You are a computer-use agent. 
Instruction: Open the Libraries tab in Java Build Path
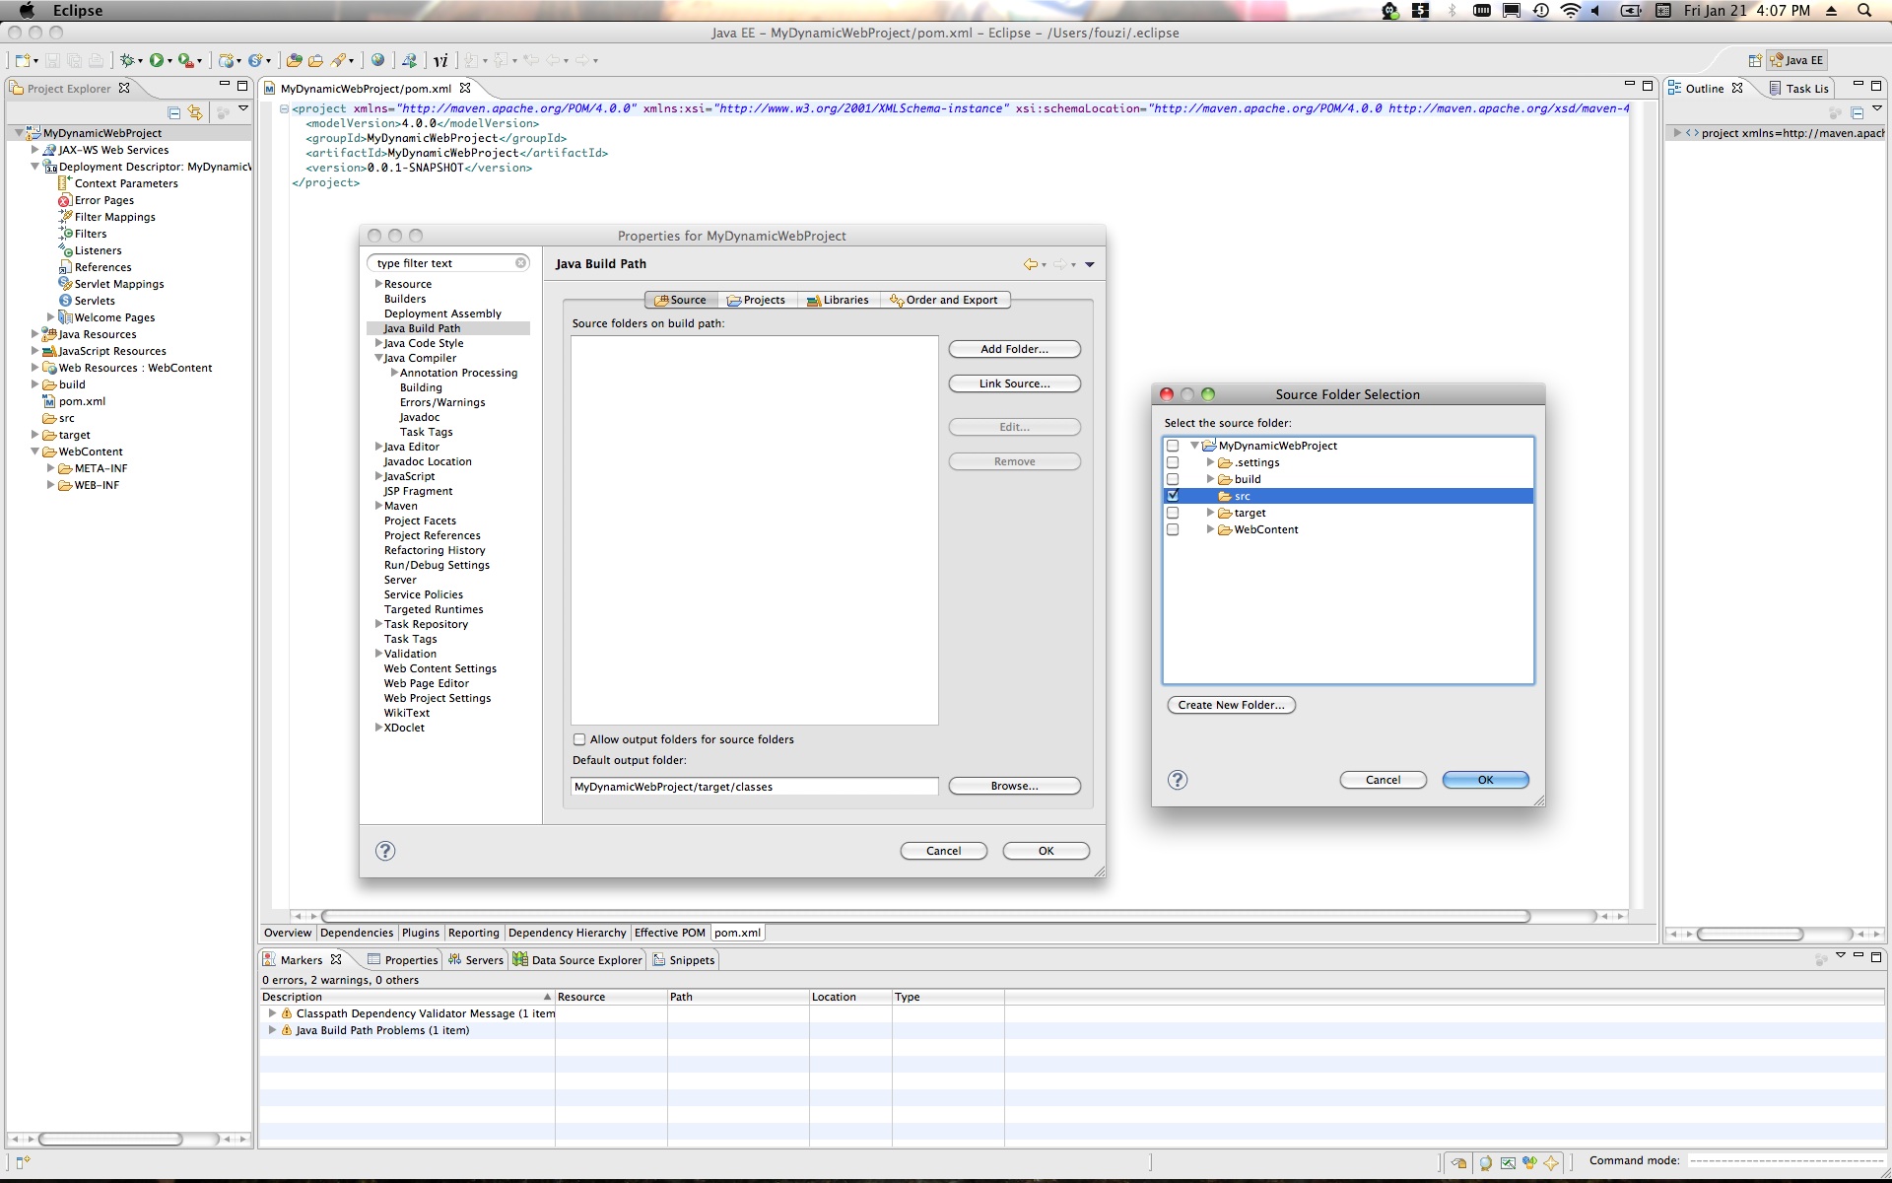coord(838,300)
